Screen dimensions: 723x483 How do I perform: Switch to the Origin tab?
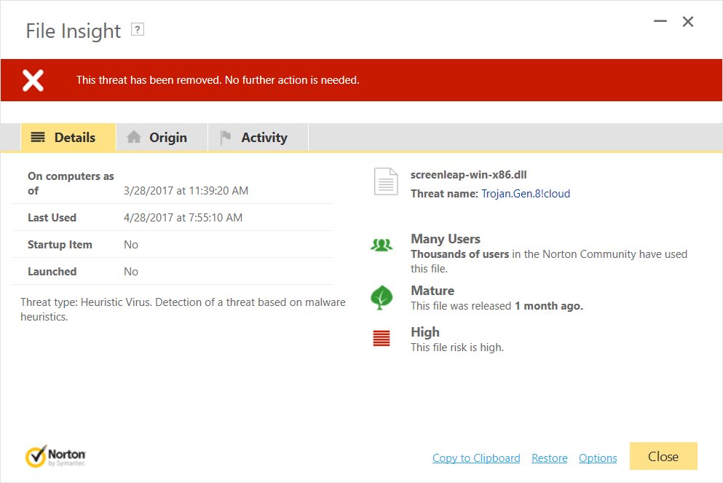162,137
